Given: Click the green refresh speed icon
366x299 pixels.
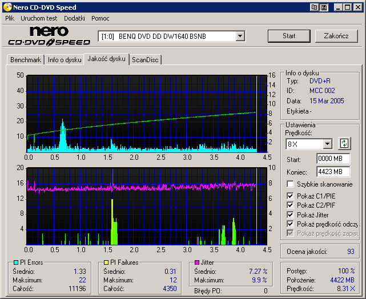Looking at the screenshot, I should (x=344, y=143).
